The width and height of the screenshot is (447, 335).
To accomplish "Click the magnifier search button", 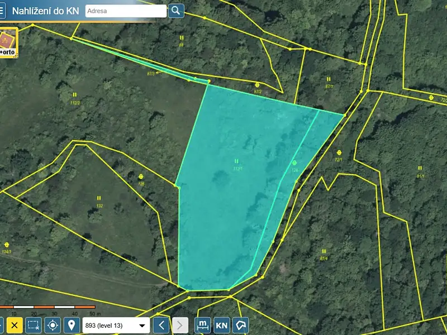I will coord(176,11).
